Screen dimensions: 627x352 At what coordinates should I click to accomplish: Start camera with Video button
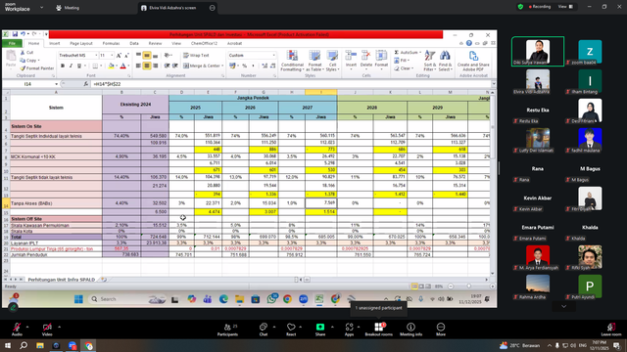tap(47, 329)
